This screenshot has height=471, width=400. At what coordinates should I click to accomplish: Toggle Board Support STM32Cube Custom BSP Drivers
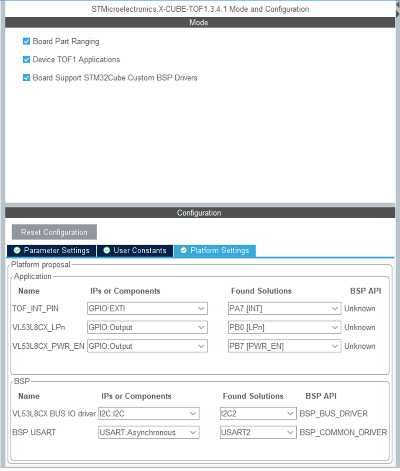click(x=26, y=78)
